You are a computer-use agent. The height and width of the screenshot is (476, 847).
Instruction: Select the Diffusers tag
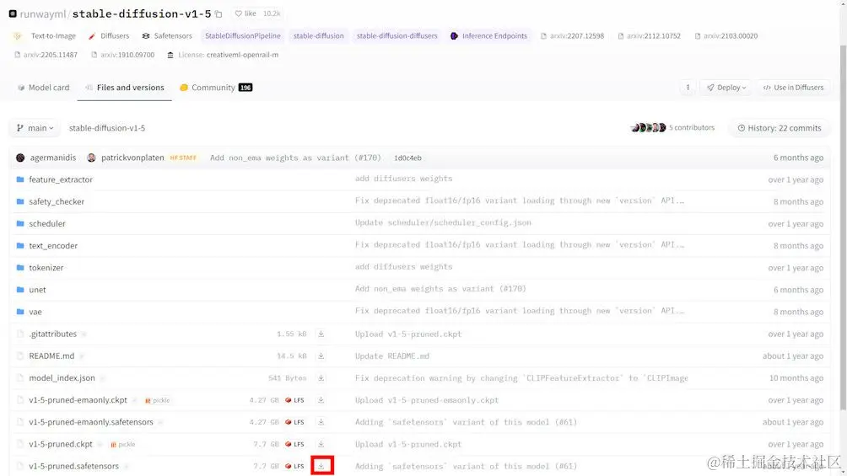click(109, 35)
